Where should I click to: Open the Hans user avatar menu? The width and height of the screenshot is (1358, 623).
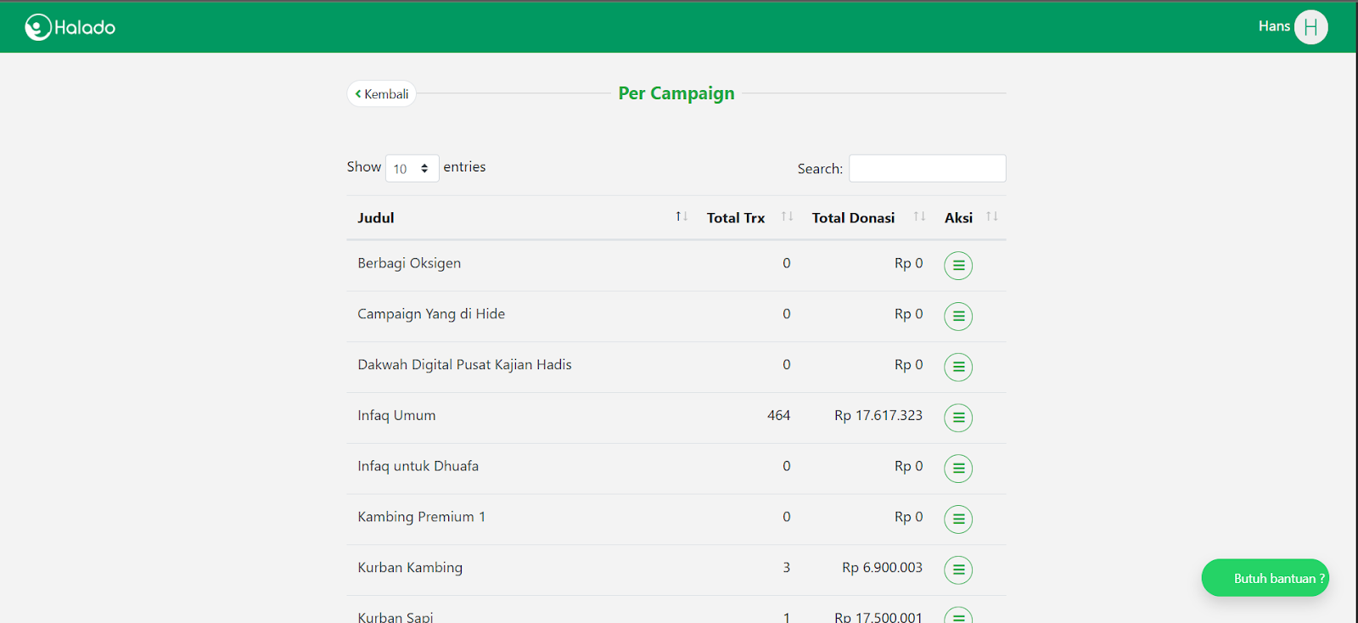coord(1310,27)
